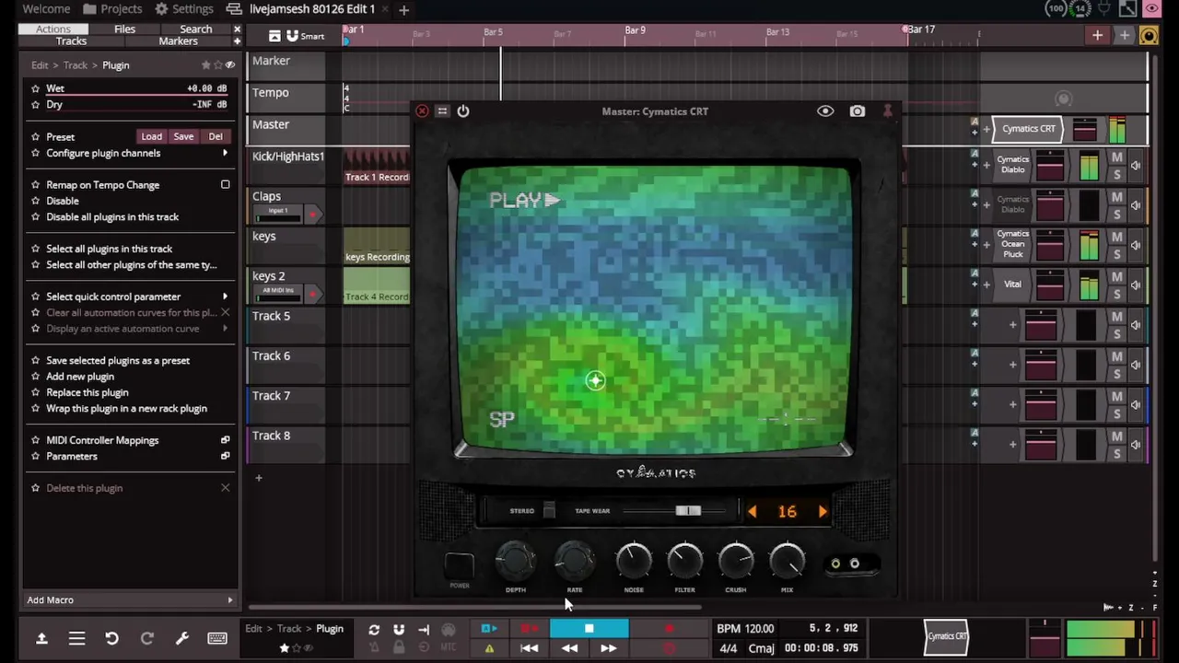Select previous preset with left arrow

click(753, 512)
